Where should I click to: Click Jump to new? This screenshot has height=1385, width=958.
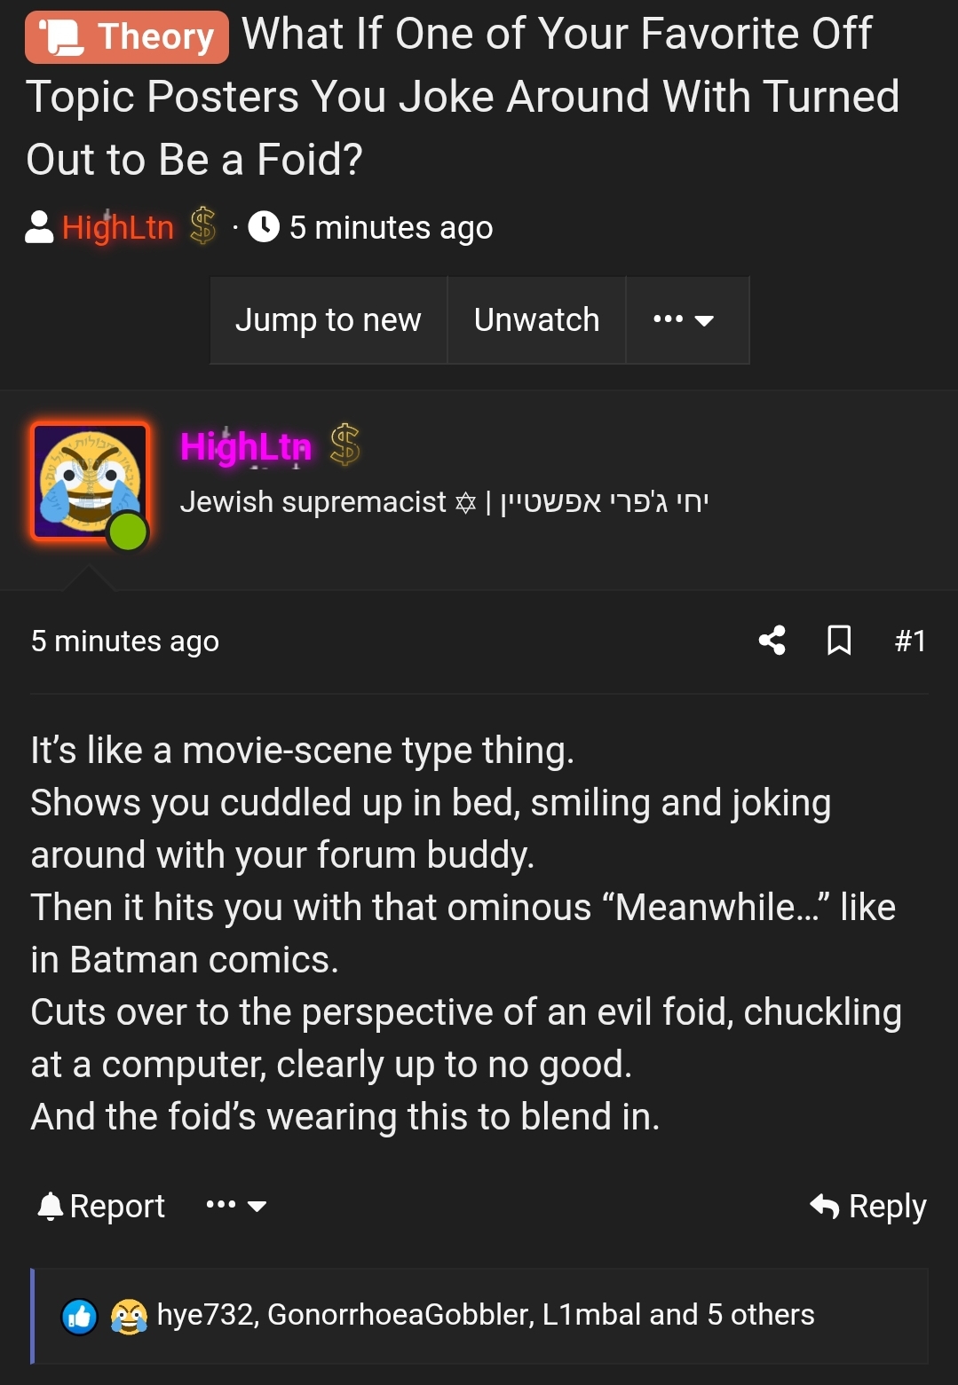point(329,320)
